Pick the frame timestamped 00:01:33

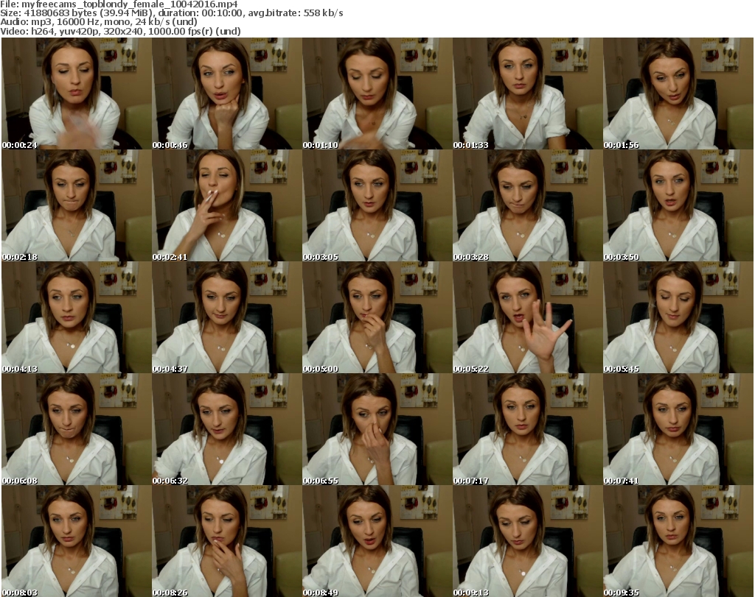[527, 93]
